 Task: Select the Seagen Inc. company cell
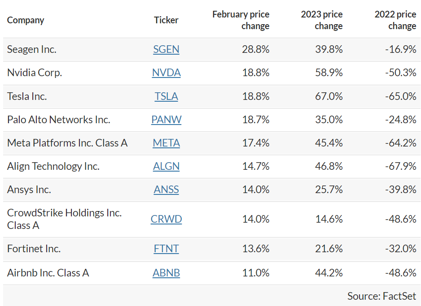point(32,49)
